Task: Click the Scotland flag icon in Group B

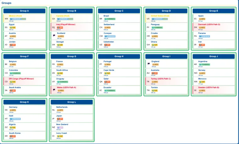Action: (x=54, y=35)
